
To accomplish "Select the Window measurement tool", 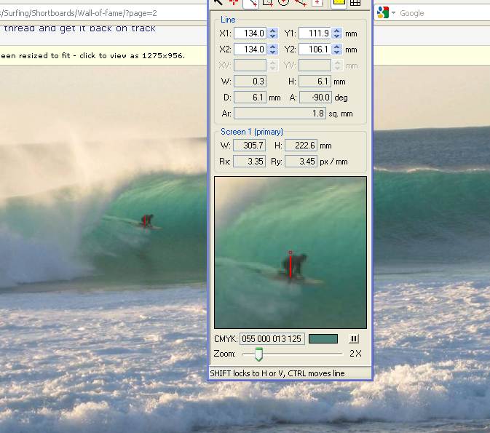I will click(317, 3).
